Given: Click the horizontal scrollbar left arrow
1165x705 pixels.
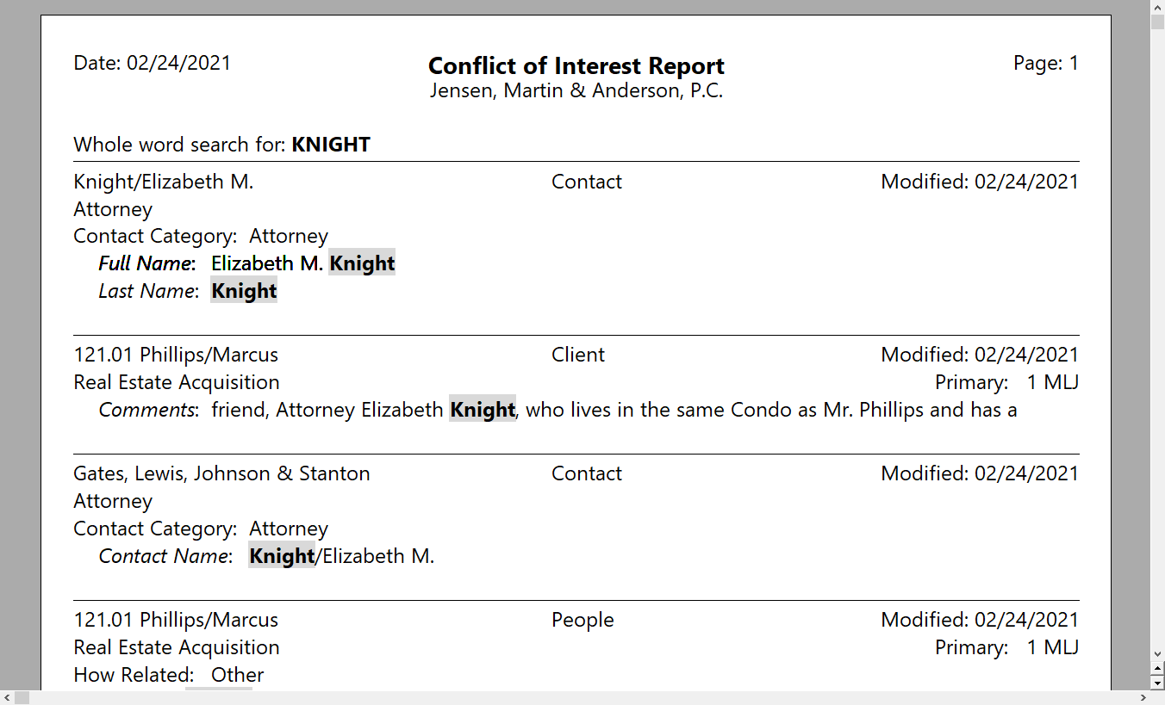Looking at the screenshot, I should pyautogui.click(x=7, y=697).
